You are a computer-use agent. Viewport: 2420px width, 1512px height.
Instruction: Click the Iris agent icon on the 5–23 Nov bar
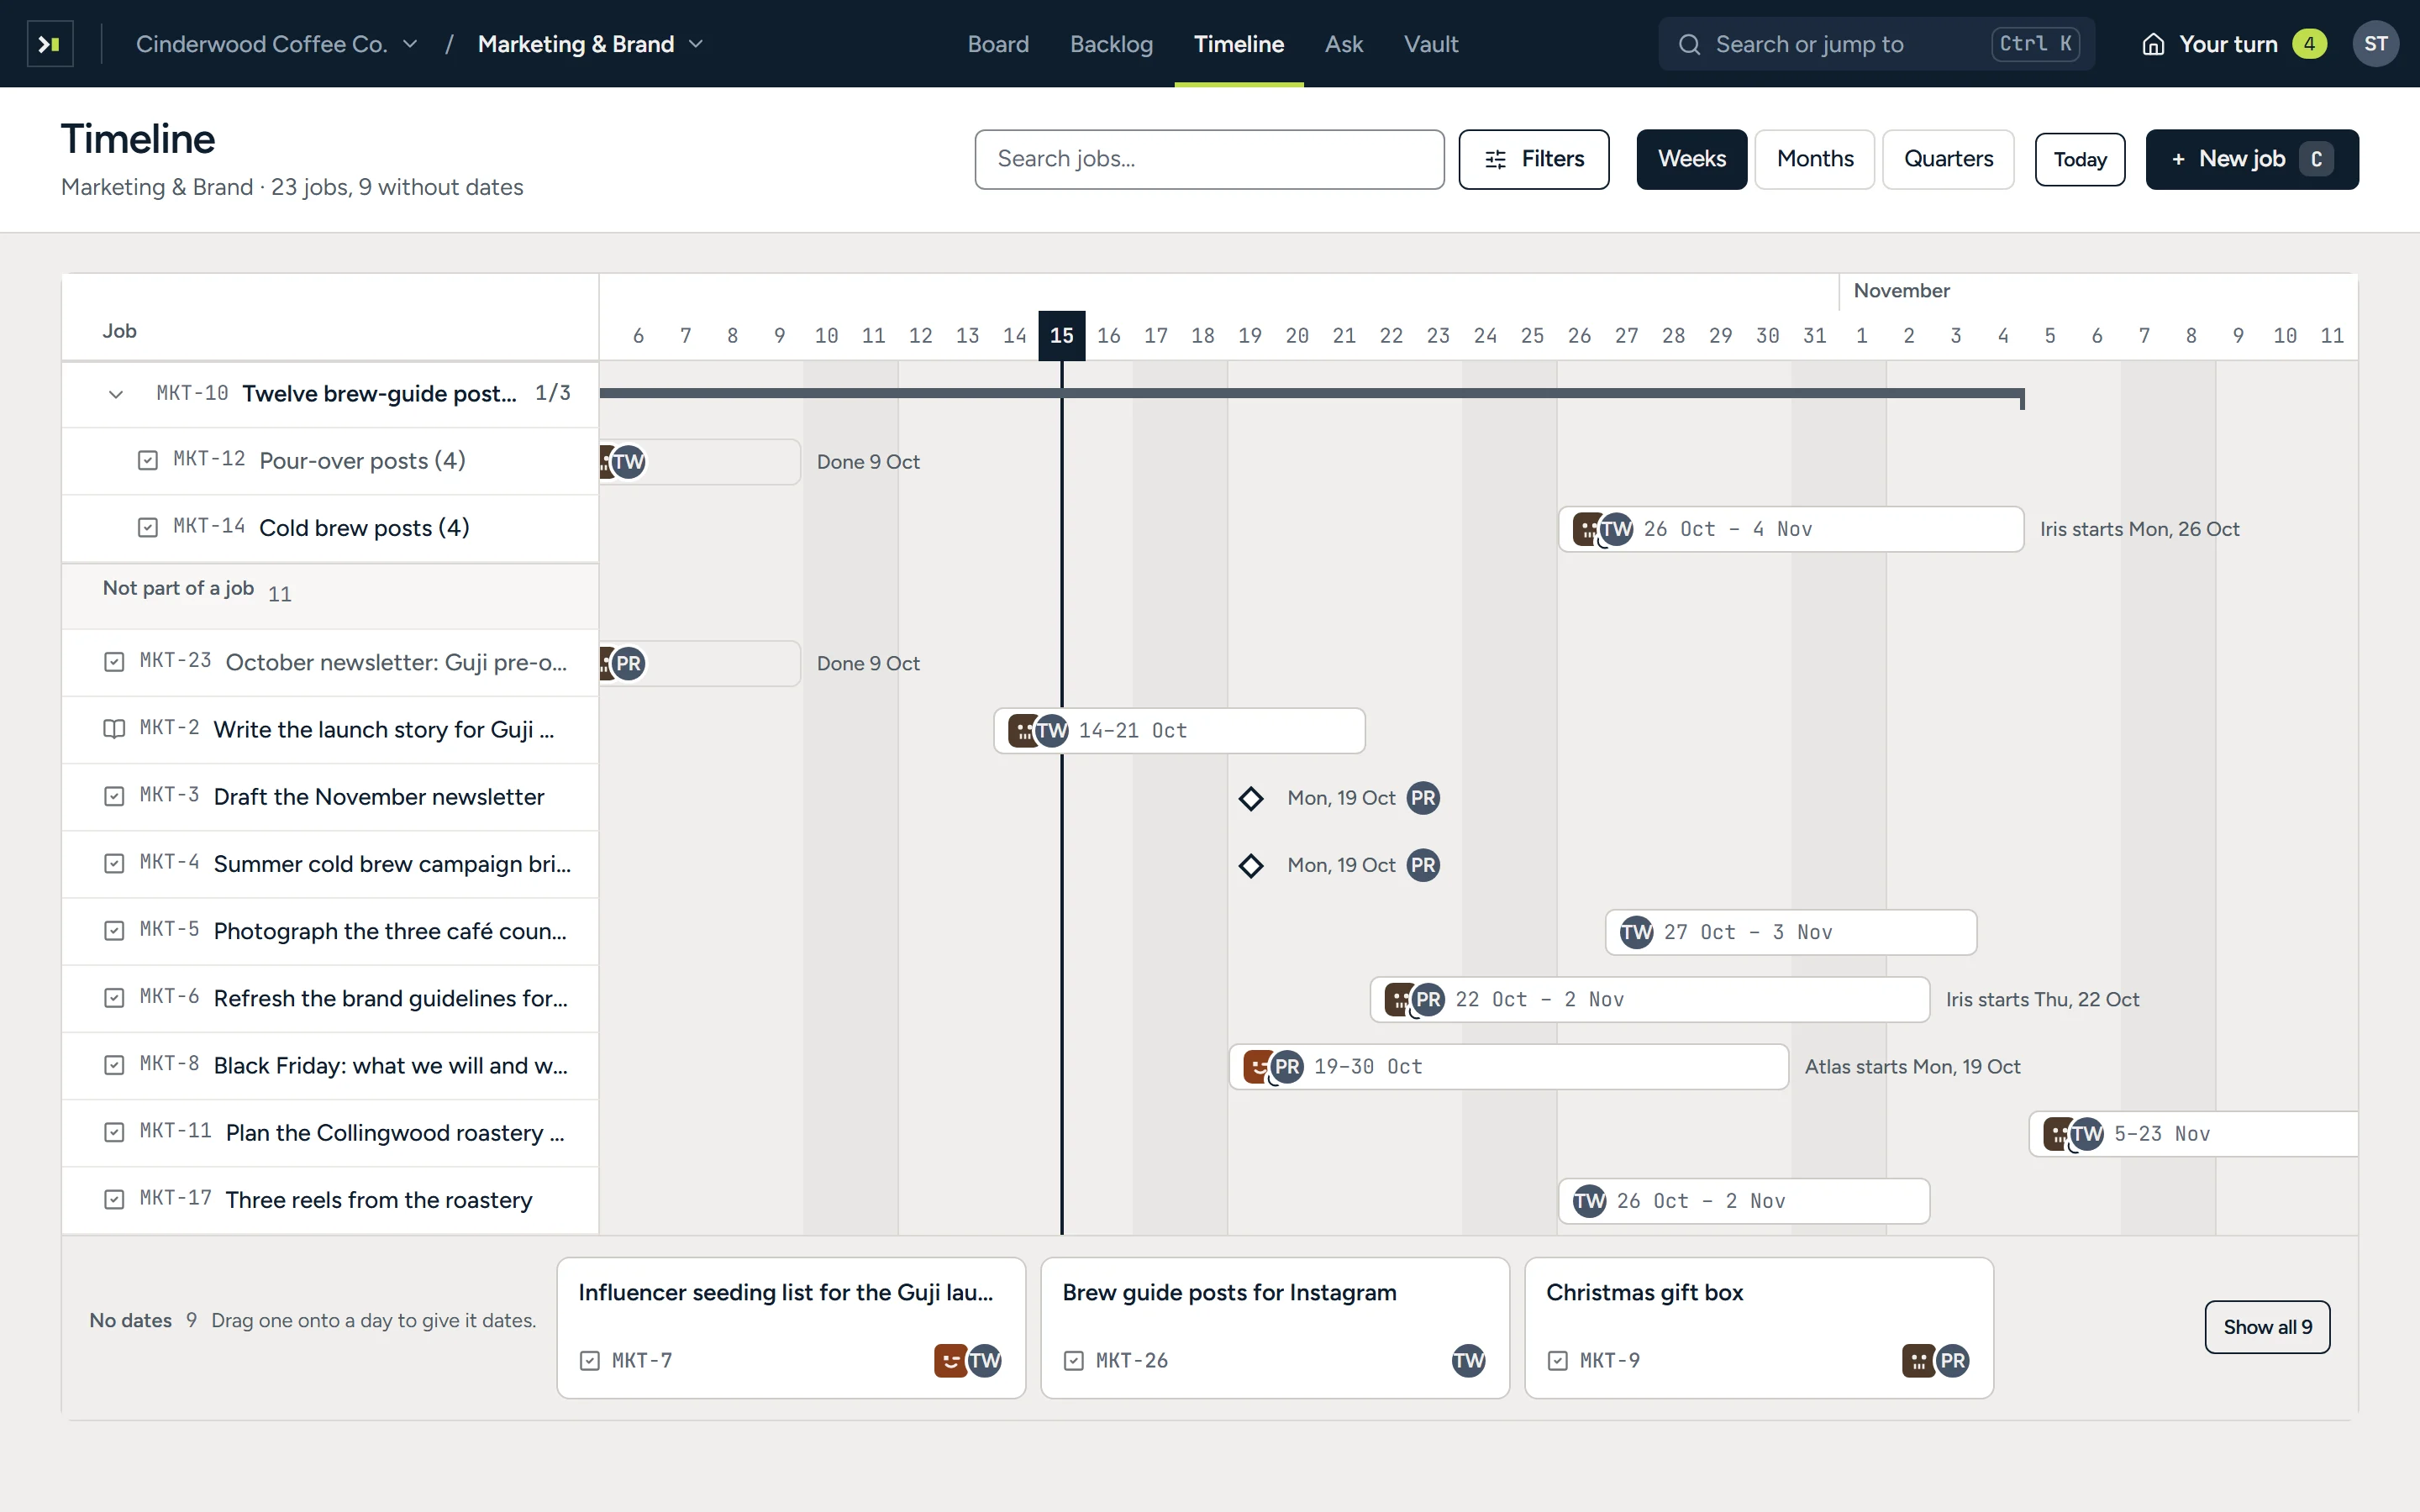pyautogui.click(x=2058, y=1133)
